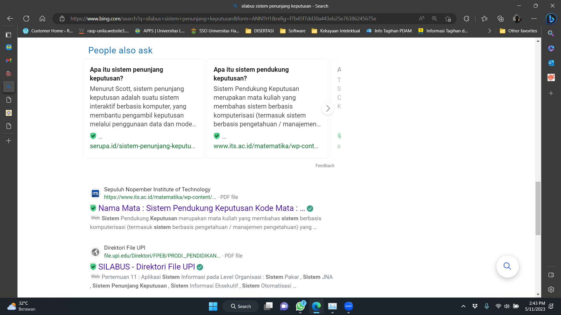
Task: Toggle the vertical tabs pane button
Action: click(9, 35)
